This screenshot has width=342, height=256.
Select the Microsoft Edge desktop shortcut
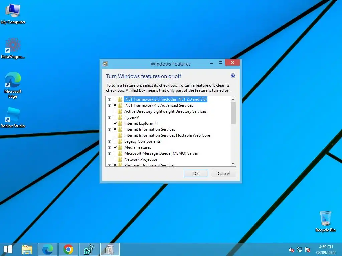pyautogui.click(x=13, y=85)
